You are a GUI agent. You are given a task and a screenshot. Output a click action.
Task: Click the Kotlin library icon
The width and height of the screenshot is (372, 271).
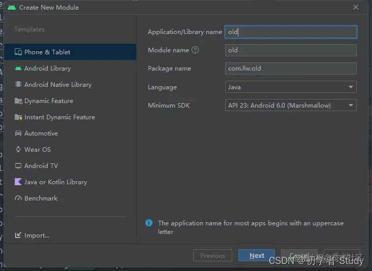click(18, 182)
